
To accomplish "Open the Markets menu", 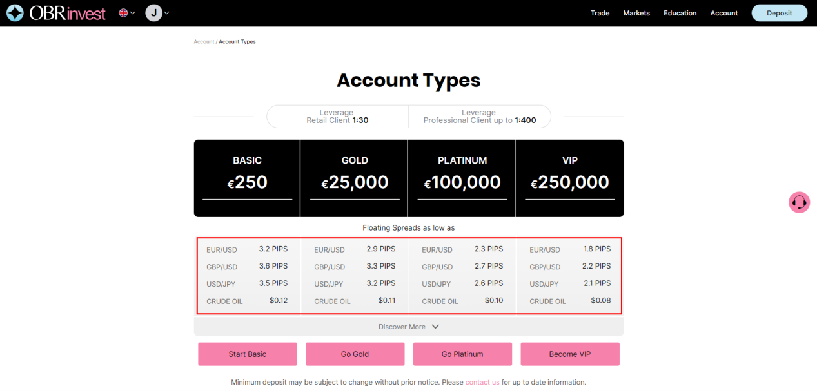I will pyautogui.click(x=636, y=13).
